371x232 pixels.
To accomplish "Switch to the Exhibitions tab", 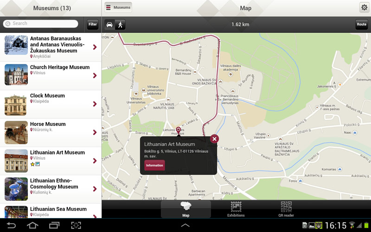I will 236,209.
